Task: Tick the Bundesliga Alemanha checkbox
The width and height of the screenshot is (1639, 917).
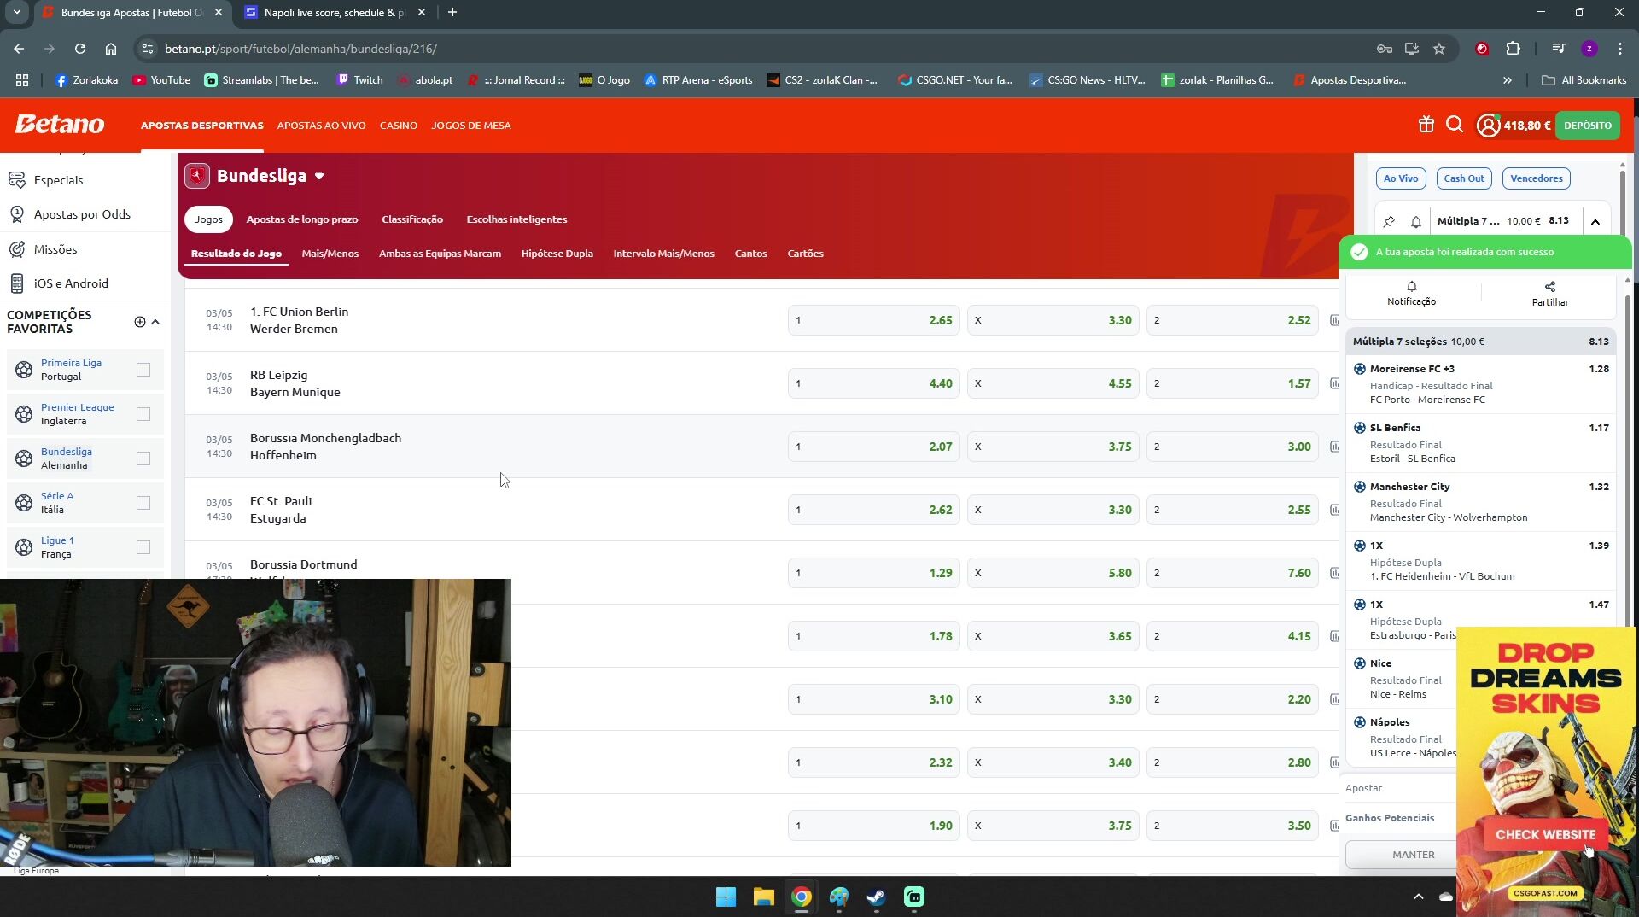Action: tap(143, 458)
